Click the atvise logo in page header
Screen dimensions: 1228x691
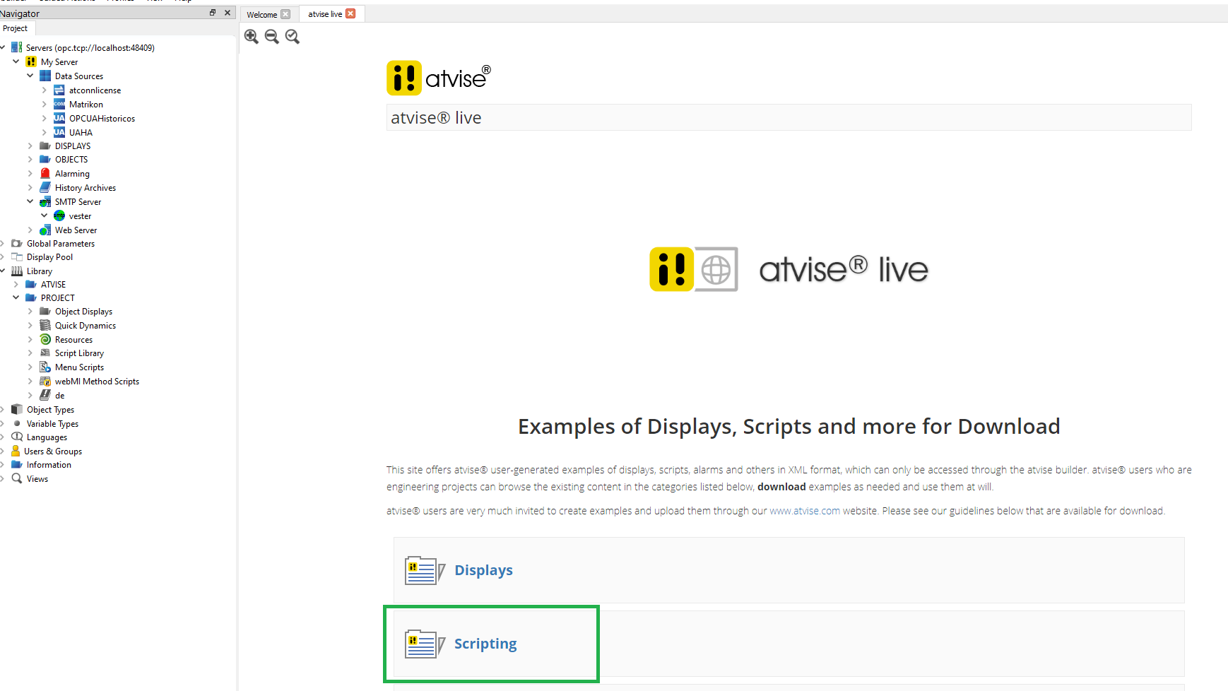[x=438, y=78]
